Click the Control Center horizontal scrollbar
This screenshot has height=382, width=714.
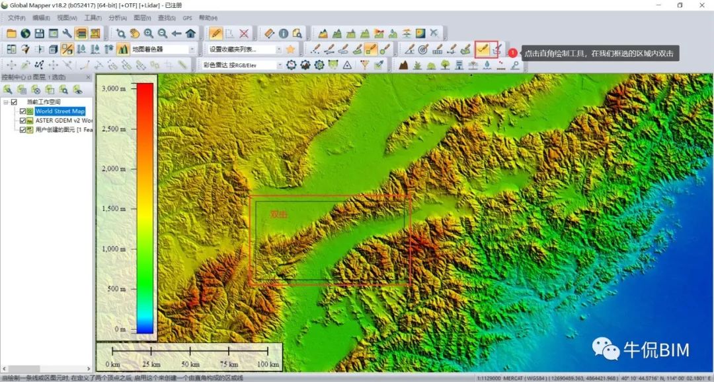[x=47, y=368]
